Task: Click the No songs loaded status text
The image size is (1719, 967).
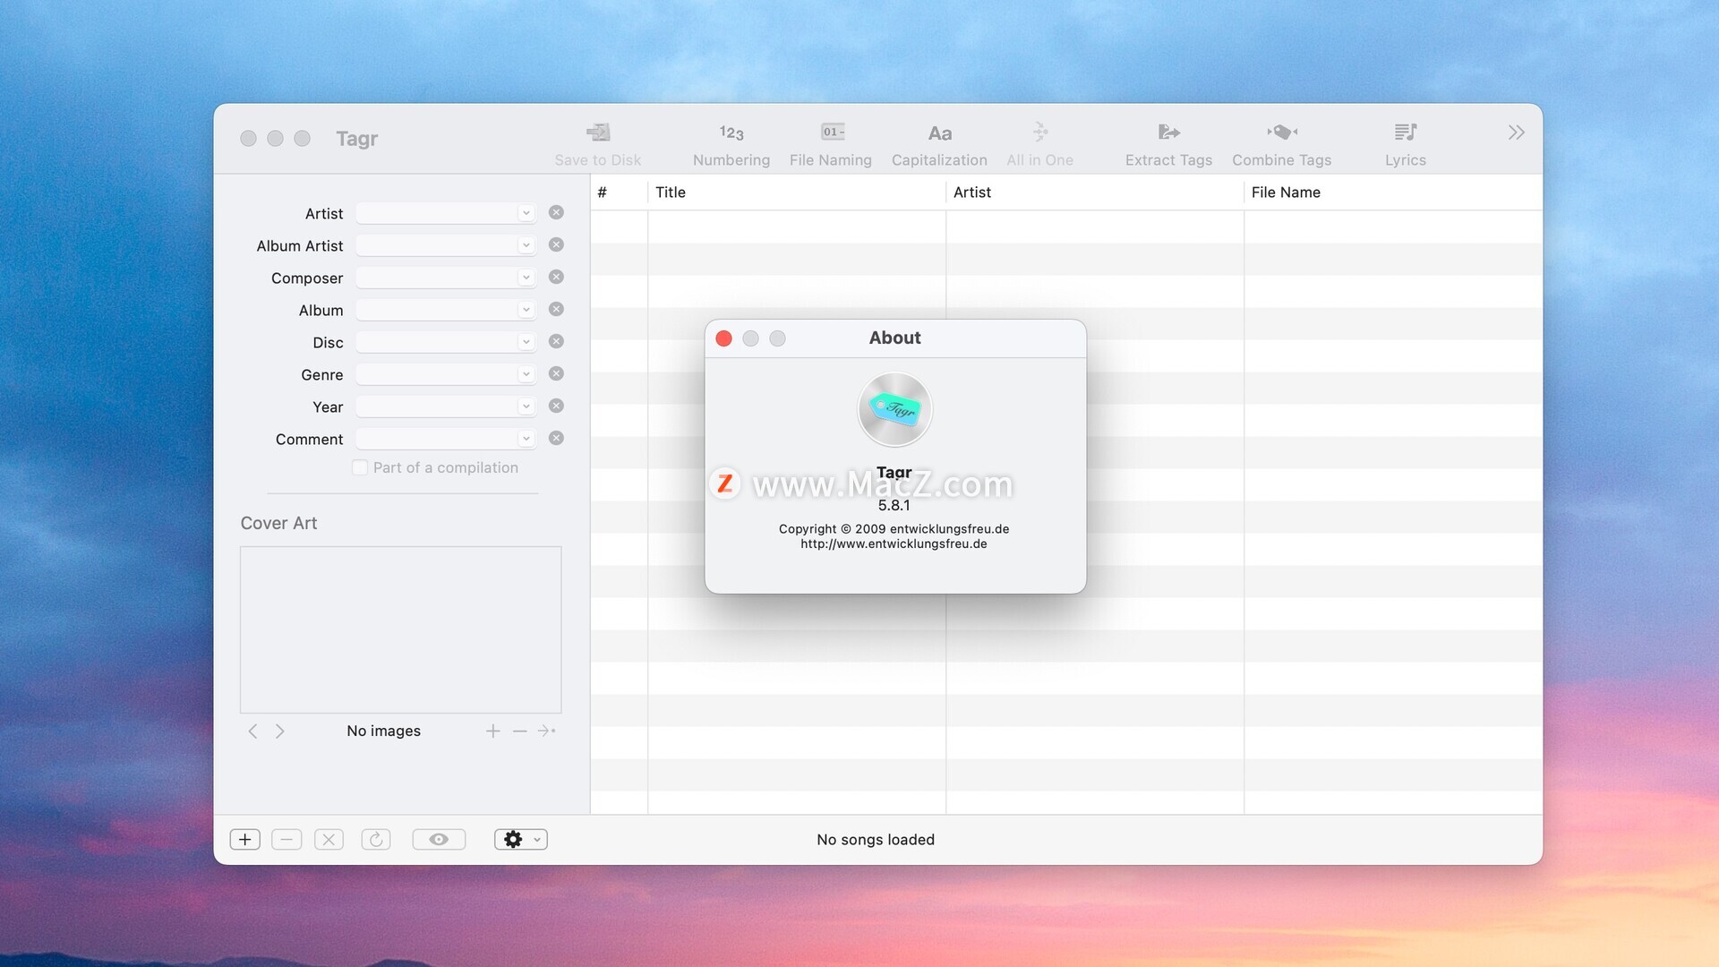Action: pyautogui.click(x=876, y=840)
